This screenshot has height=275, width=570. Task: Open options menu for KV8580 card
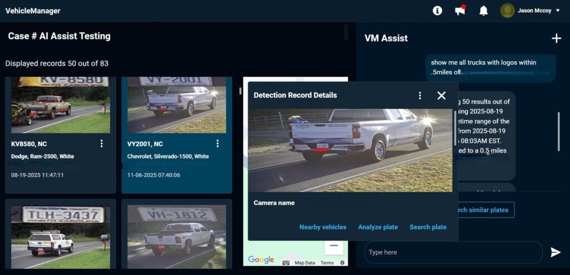[x=101, y=144]
